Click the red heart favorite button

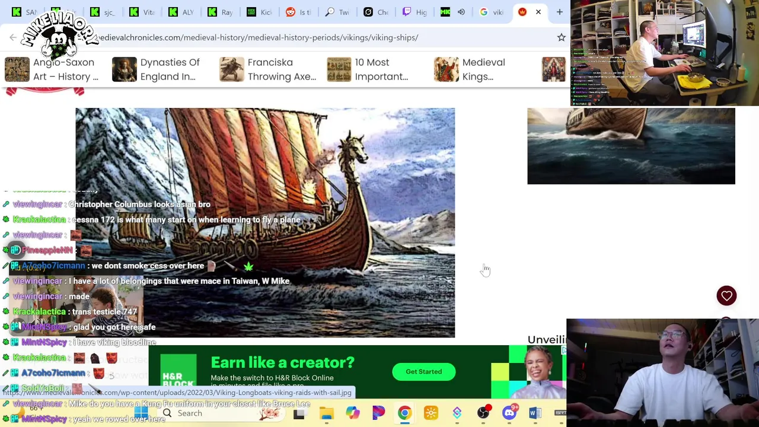tap(726, 296)
